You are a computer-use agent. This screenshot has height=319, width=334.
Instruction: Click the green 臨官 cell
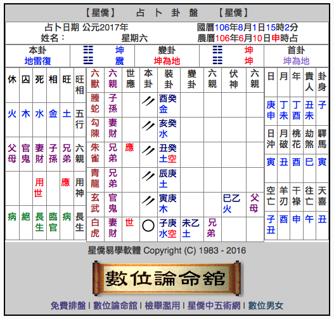coord(53,222)
